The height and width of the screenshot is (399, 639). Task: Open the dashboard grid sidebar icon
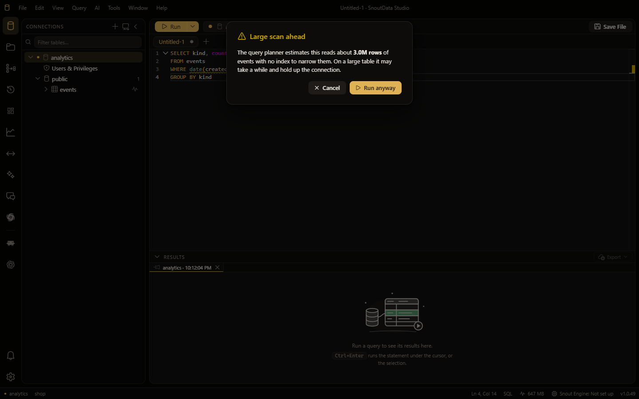pos(11,111)
